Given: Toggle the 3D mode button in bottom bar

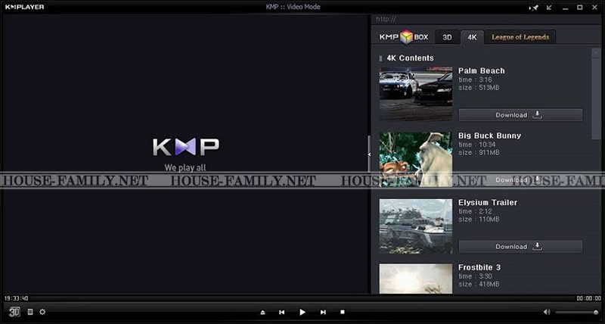Looking at the screenshot, I should [x=14, y=312].
